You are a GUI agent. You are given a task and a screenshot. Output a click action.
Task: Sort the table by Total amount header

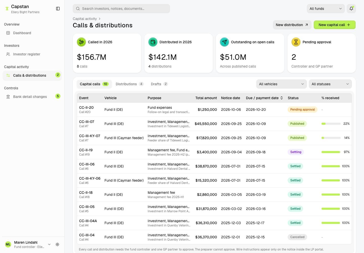[206, 98]
